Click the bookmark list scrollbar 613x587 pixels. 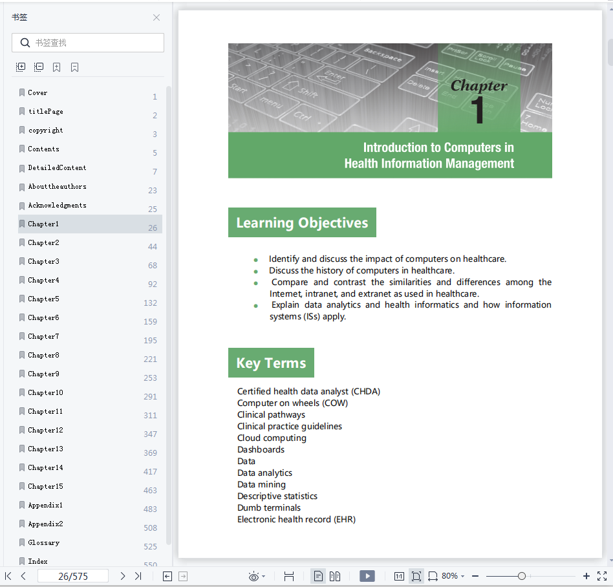click(169, 315)
